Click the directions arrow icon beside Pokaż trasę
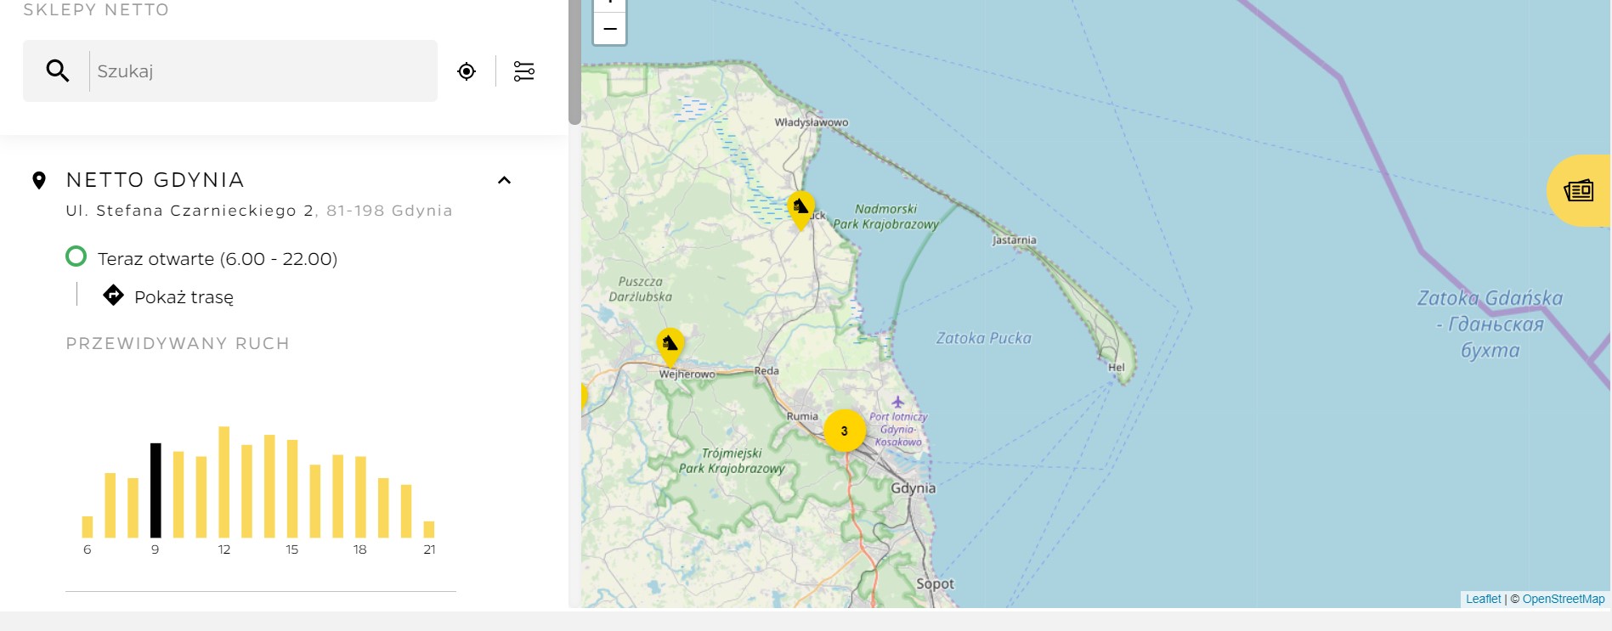Image resolution: width=1612 pixels, height=631 pixels. click(x=113, y=296)
